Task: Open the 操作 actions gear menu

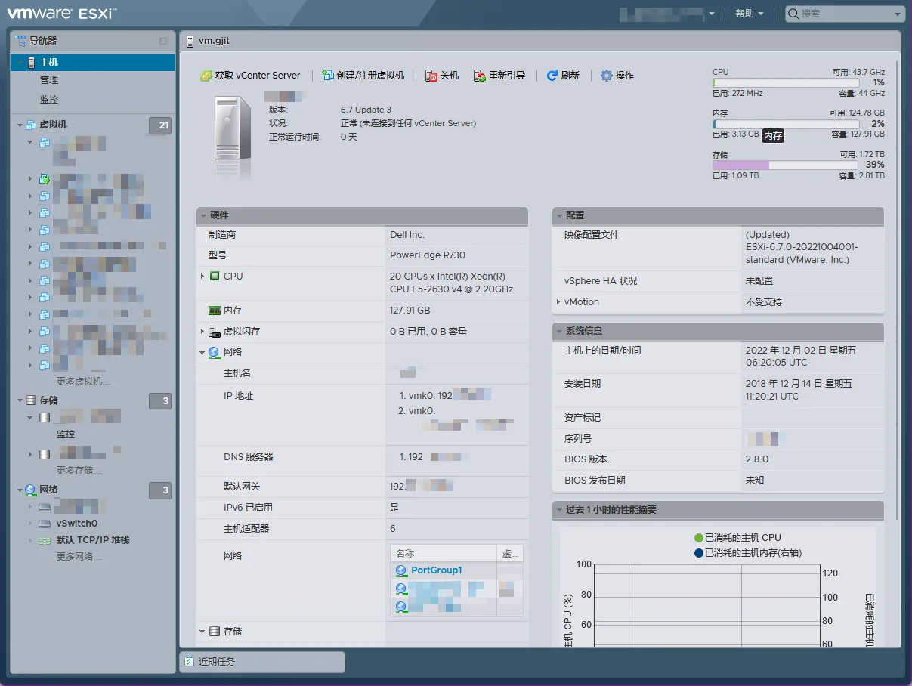Action: 617,76
